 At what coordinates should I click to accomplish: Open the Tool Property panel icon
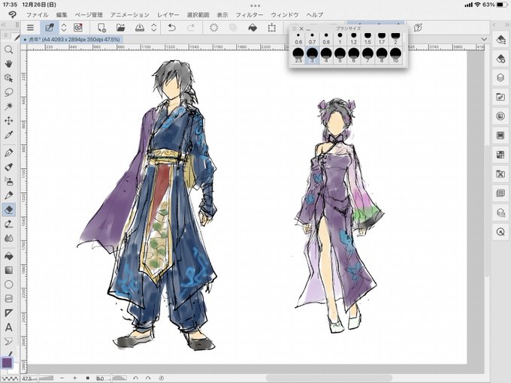[500, 59]
